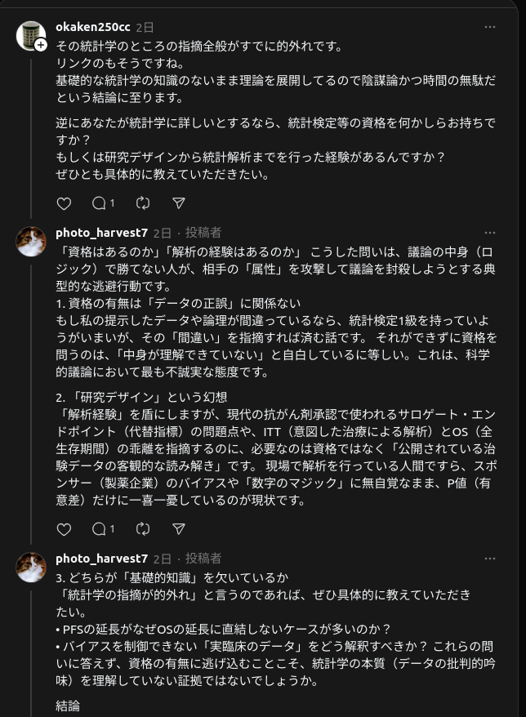526x717 pixels.
Task: Click photo_harvest7 username above 「3. どちらが」 reply
Action: 101,559
